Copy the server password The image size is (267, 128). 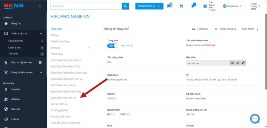238,63
